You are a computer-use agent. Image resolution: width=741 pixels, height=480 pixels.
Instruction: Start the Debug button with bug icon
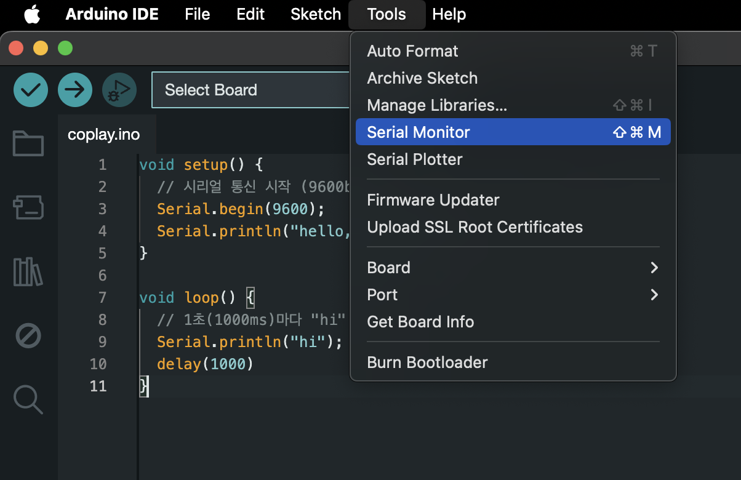click(x=119, y=90)
